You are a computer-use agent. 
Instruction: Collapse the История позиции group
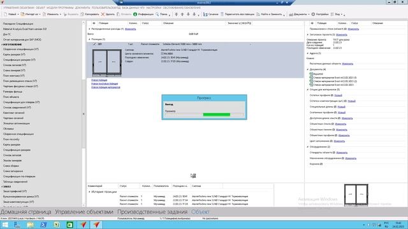pyautogui.click(x=89, y=192)
